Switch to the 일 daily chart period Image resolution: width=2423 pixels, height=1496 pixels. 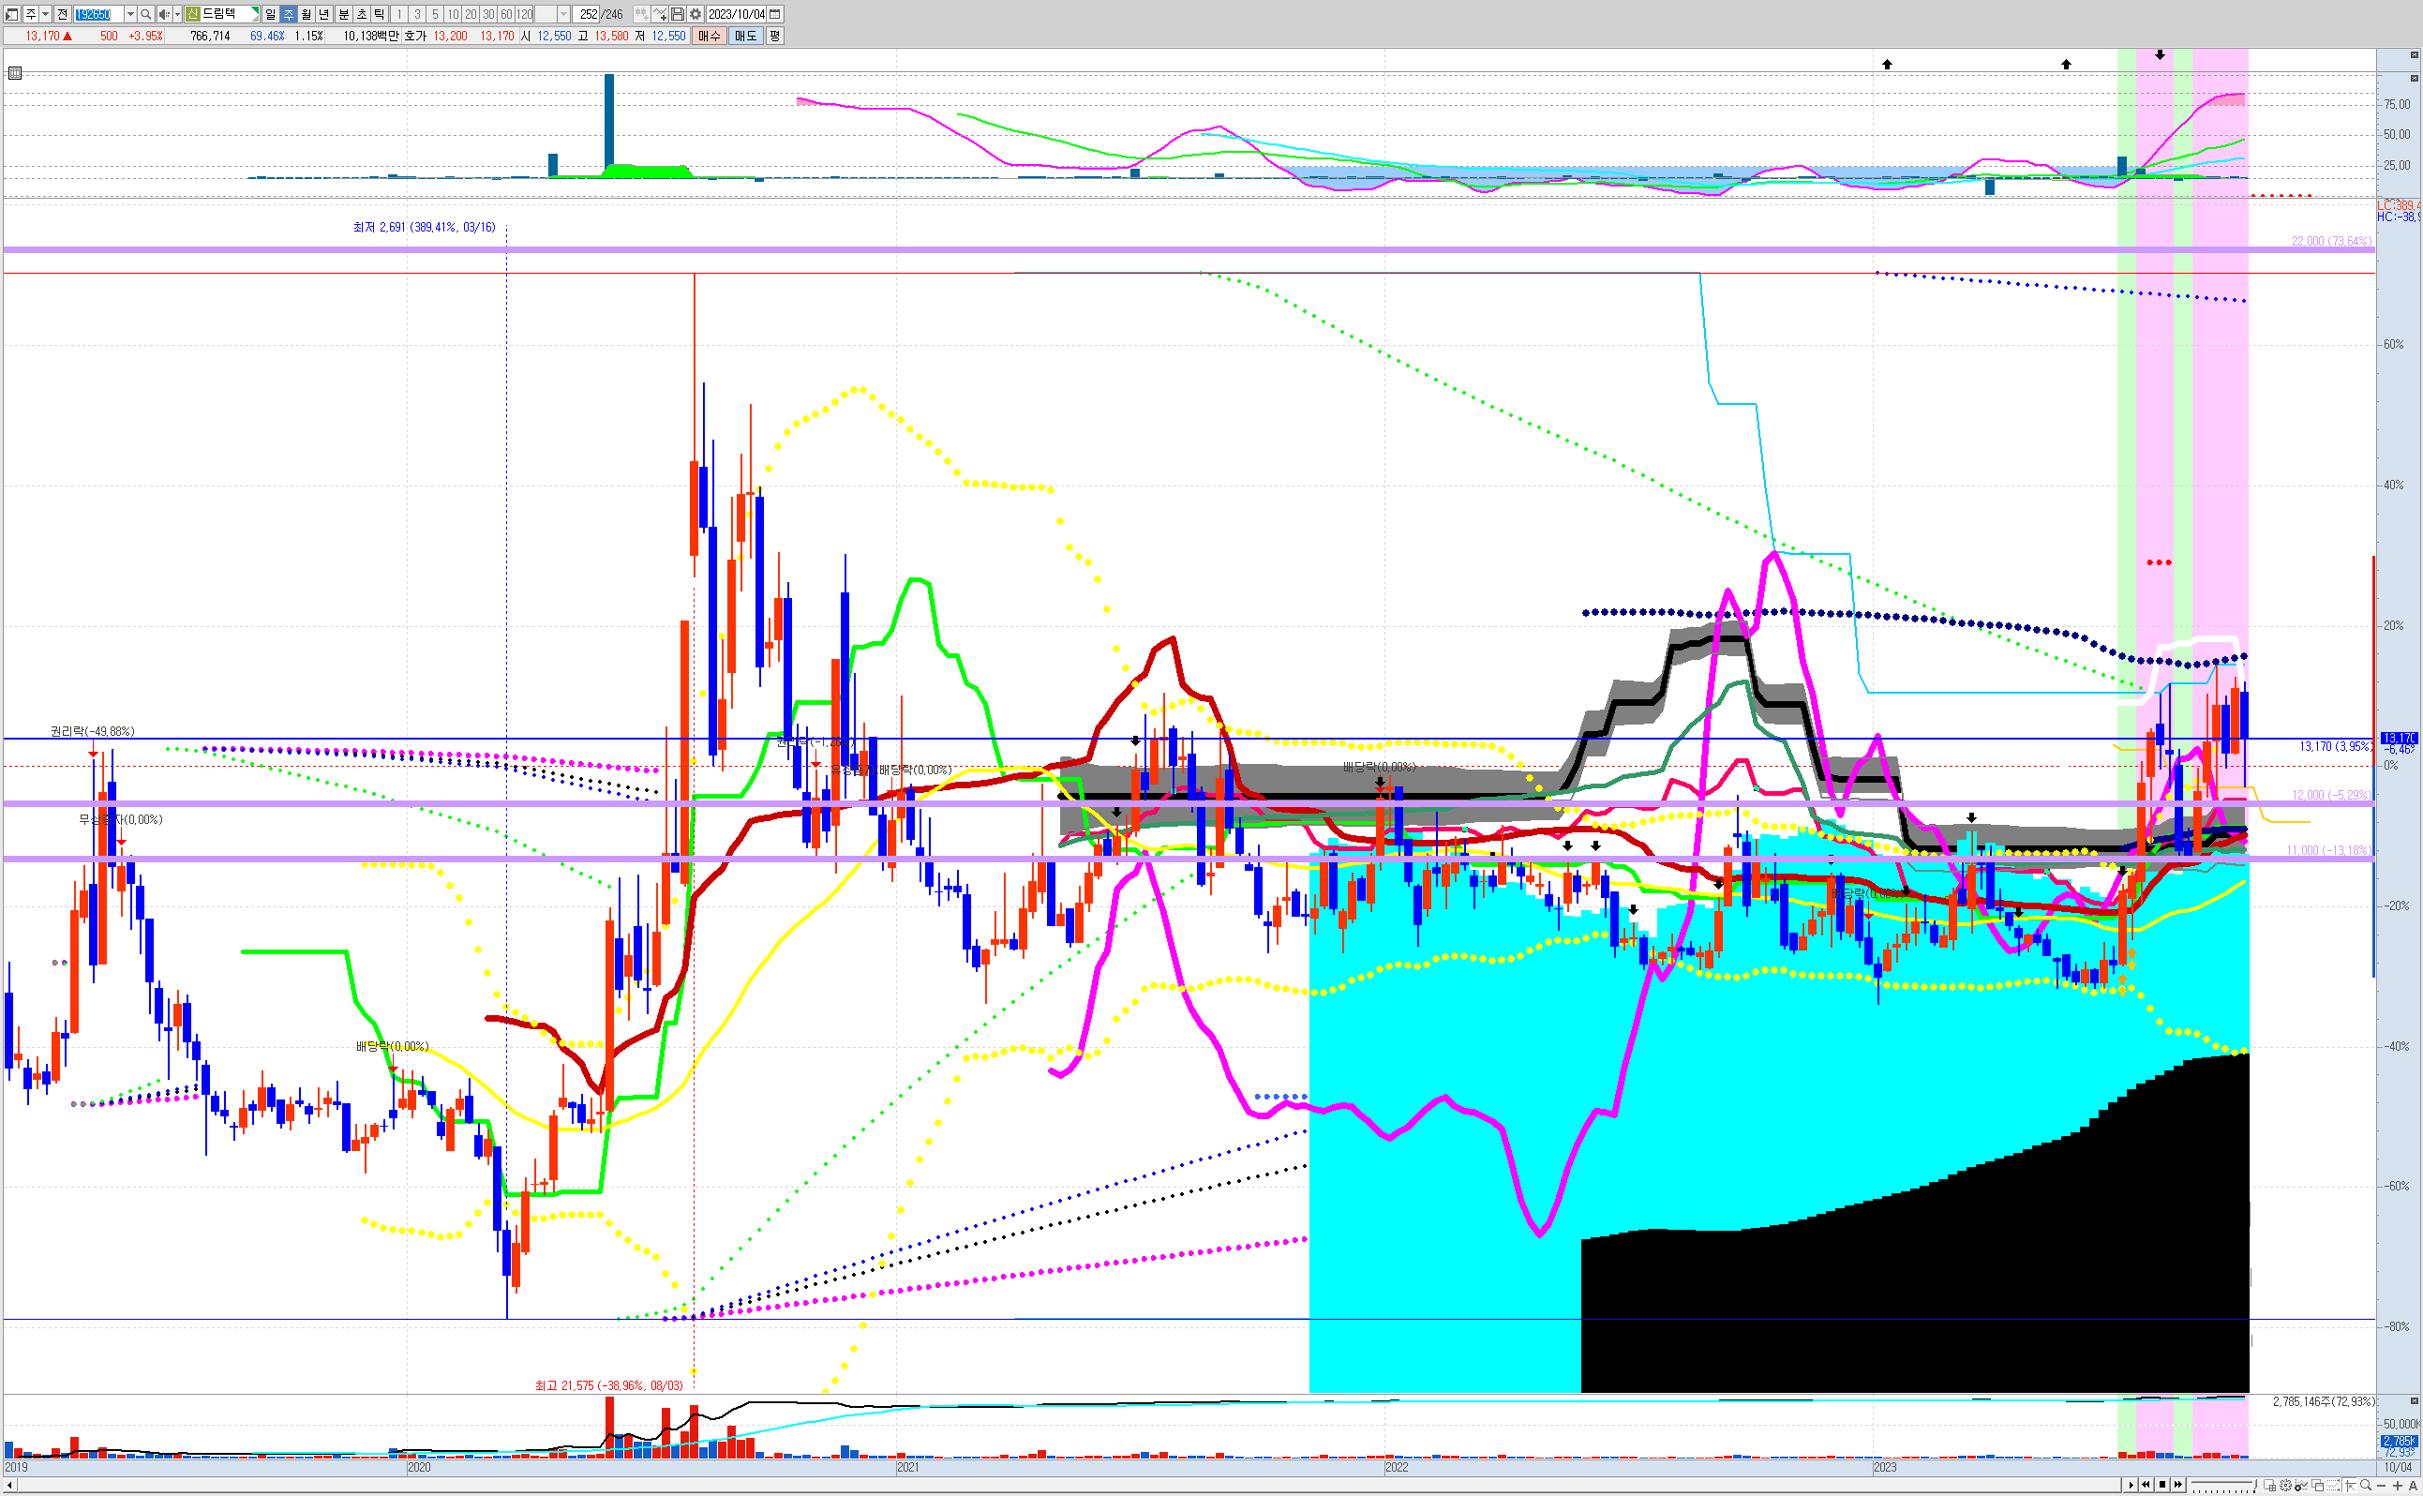point(270,14)
